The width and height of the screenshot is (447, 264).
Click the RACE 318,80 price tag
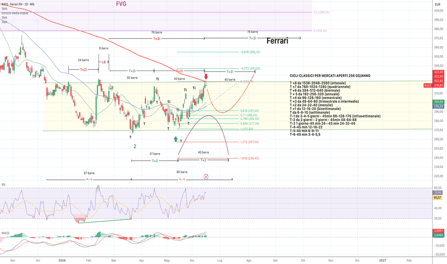point(433,85)
